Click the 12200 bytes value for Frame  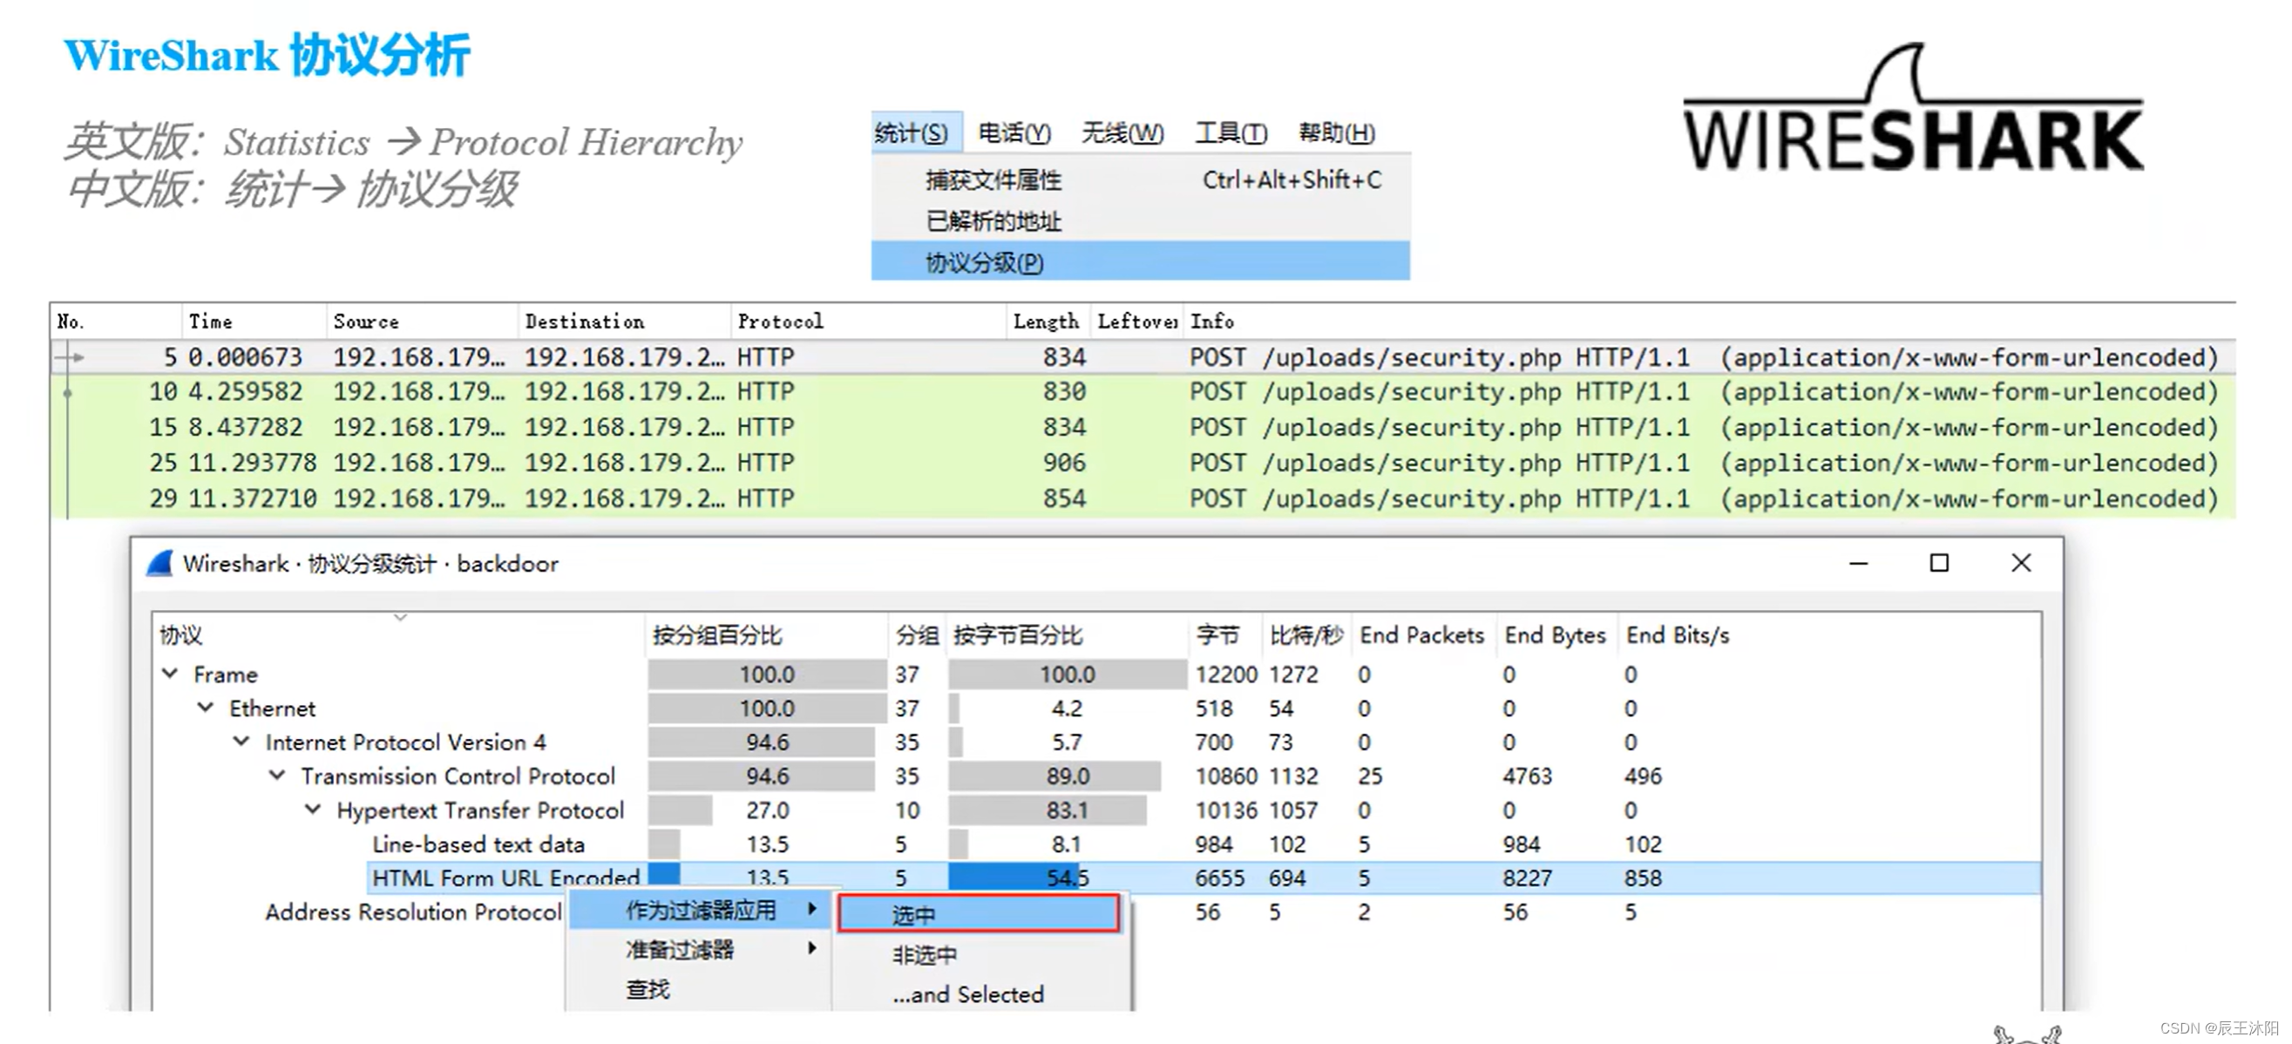(1226, 675)
